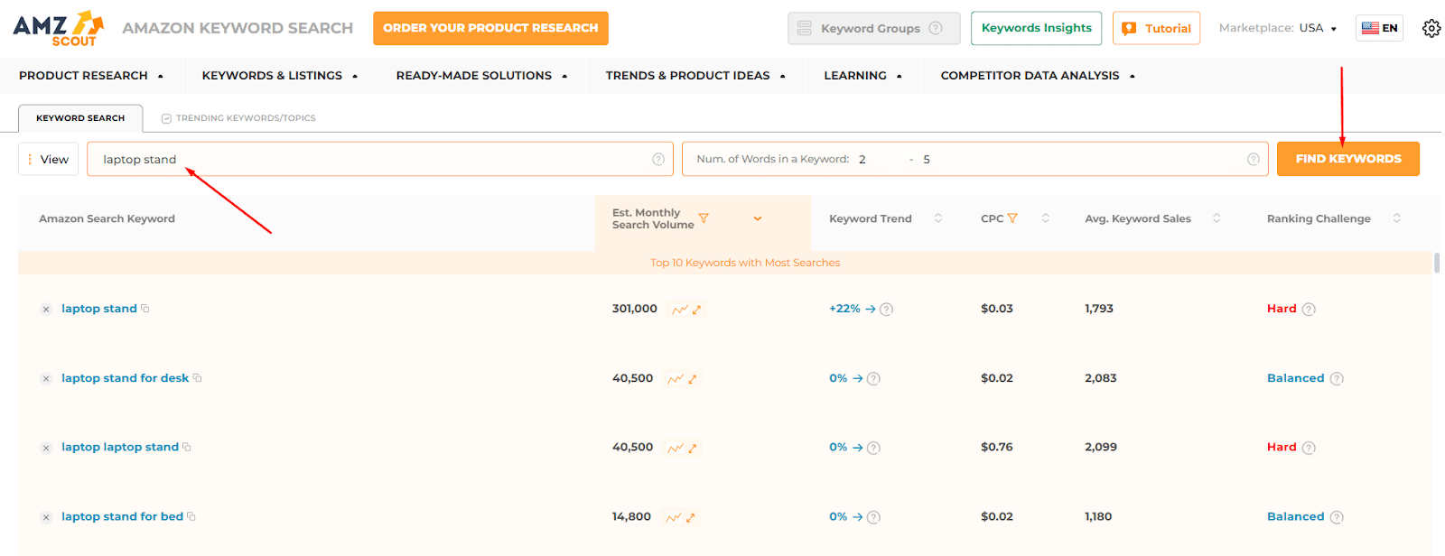Open the settings gear icon
1445x556 pixels.
(x=1431, y=28)
